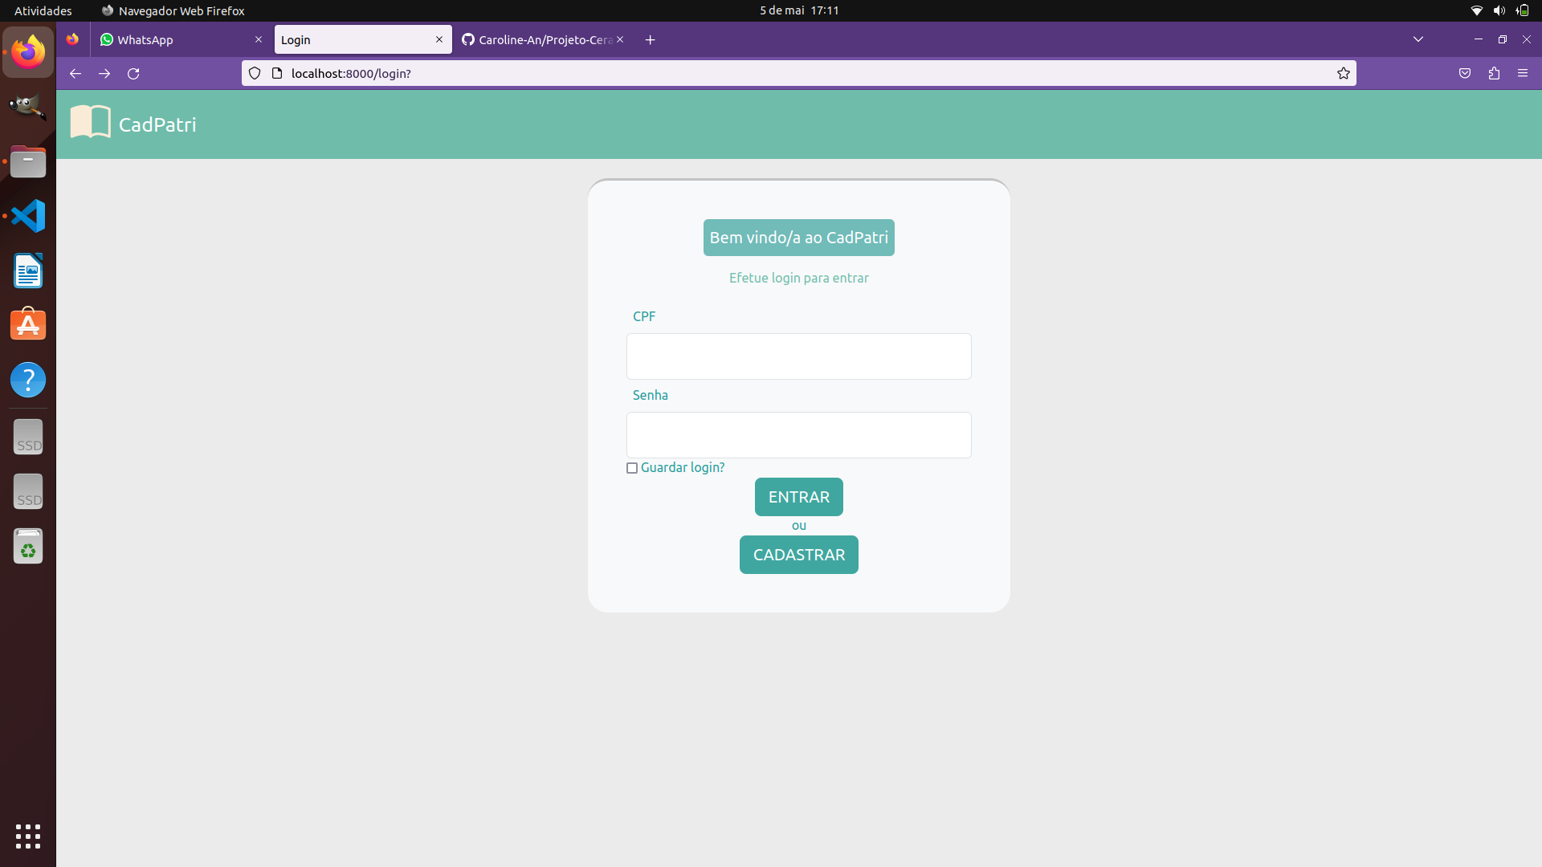
Task: Click the CadPatri header title link
Action: click(157, 124)
